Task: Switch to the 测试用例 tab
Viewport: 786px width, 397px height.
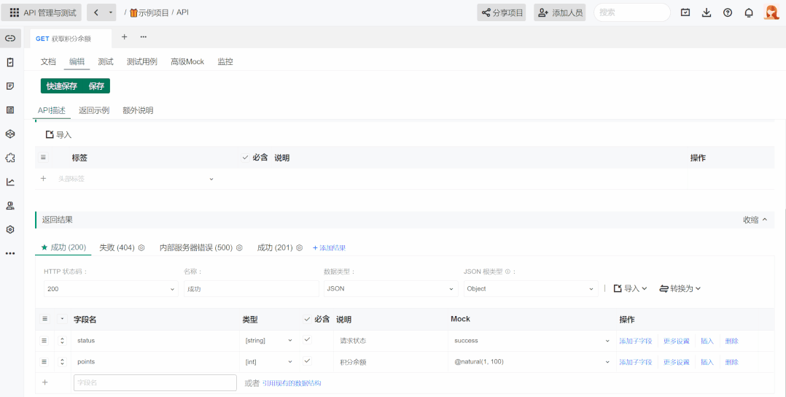Action: point(142,62)
